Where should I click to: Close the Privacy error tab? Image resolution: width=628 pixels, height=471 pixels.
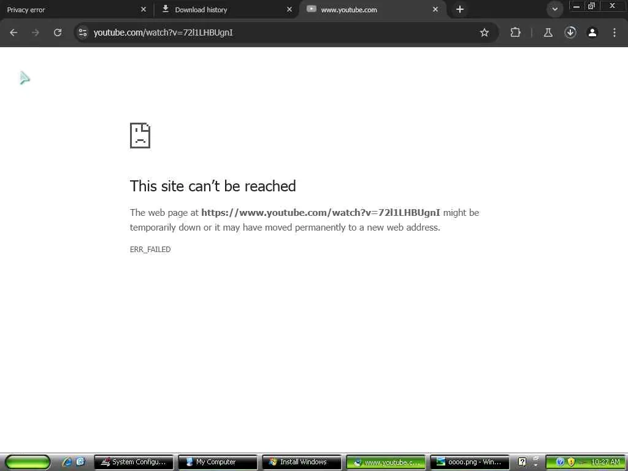tap(144, 9)
